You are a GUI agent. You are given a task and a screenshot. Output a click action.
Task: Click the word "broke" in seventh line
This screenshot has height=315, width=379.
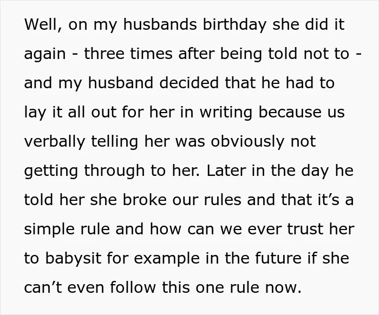tap(145, 200)
